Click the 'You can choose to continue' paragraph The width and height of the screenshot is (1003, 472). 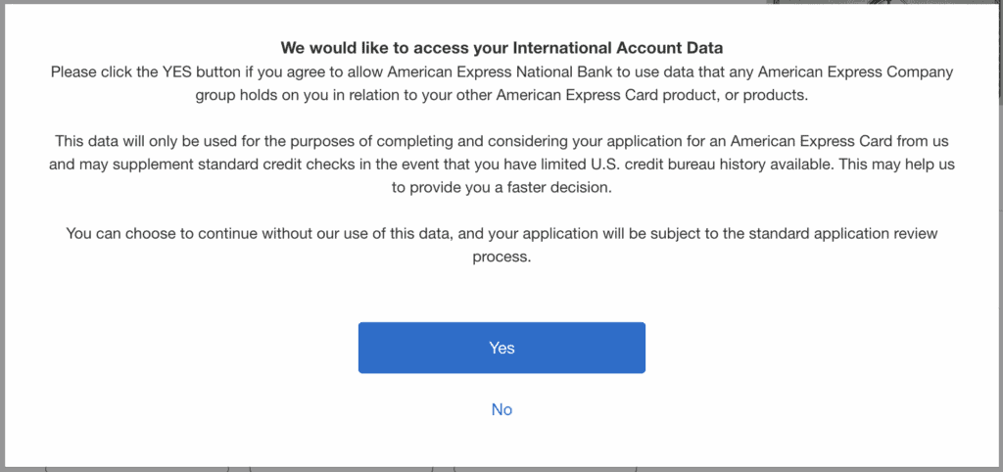pyautogui.click(x=501, y=233)
